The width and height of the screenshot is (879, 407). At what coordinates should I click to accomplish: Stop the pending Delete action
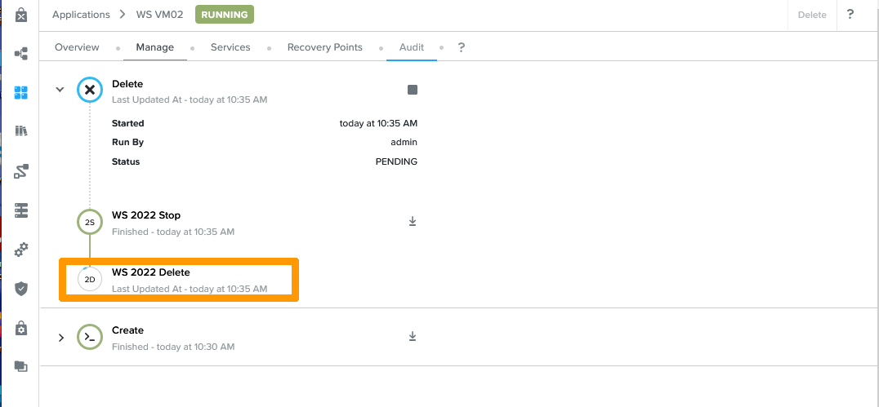(x=413, y=90)
